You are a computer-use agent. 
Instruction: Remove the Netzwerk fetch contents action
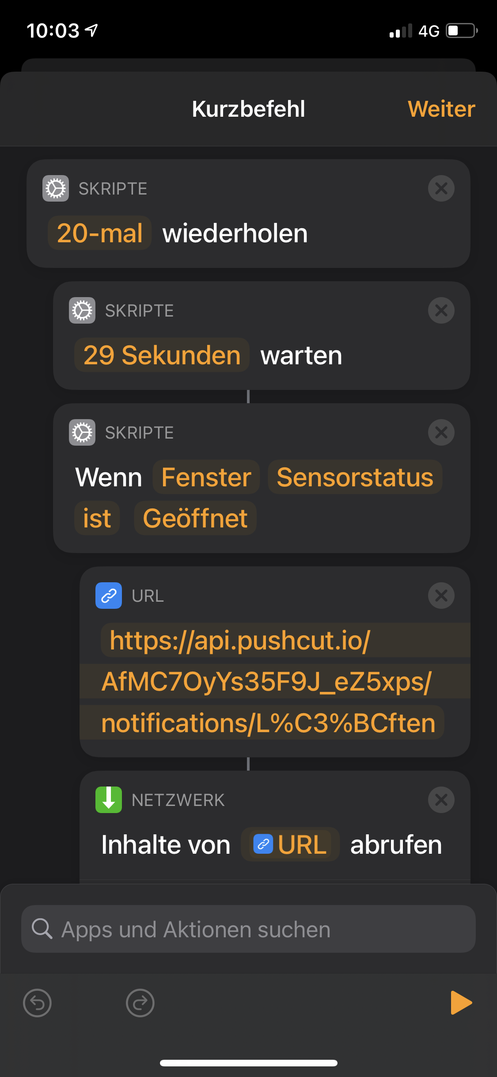[441, 800]
